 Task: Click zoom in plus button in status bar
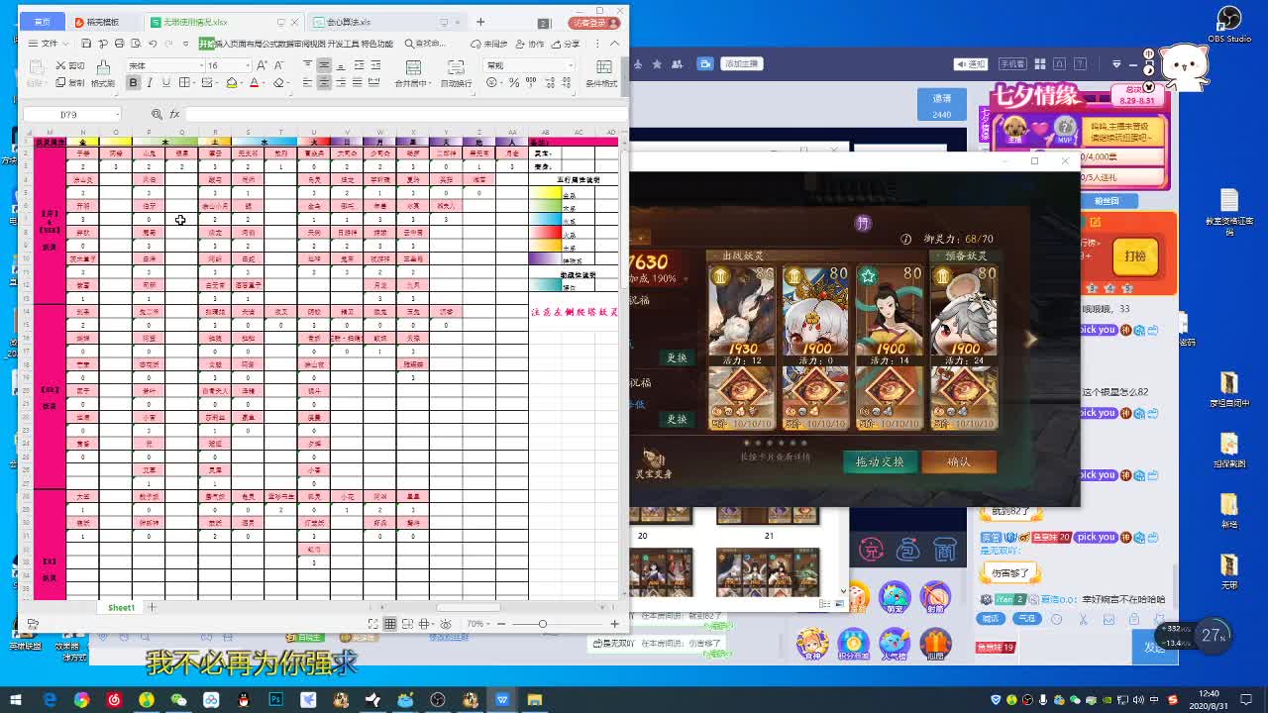click(x=614, y=624)
